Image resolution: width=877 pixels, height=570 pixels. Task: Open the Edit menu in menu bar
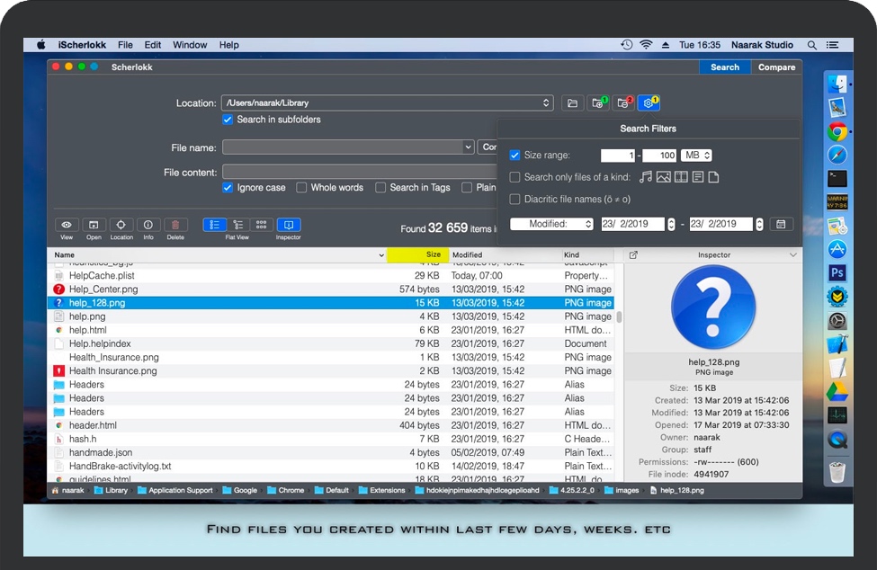153,45
